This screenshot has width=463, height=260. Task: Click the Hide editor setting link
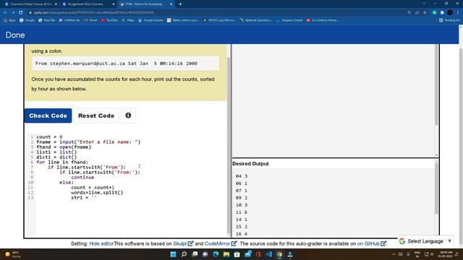[x=101, y=243]
